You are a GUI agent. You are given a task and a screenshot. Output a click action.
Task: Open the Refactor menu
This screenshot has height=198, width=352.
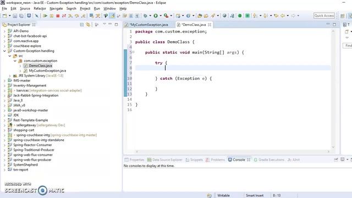tap(40, 9)
